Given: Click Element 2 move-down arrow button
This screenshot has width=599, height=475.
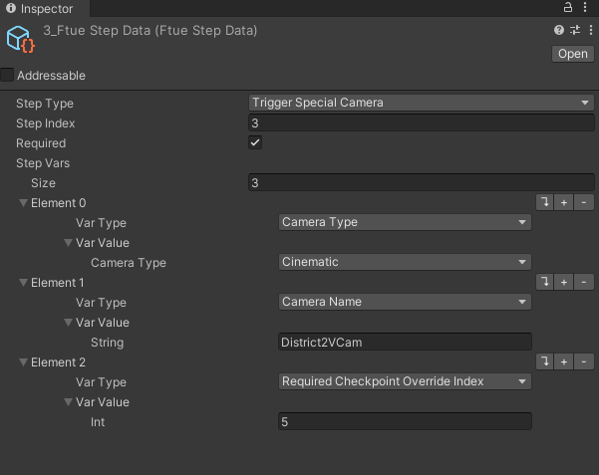Looking at the screenshot, I should 545,361.
